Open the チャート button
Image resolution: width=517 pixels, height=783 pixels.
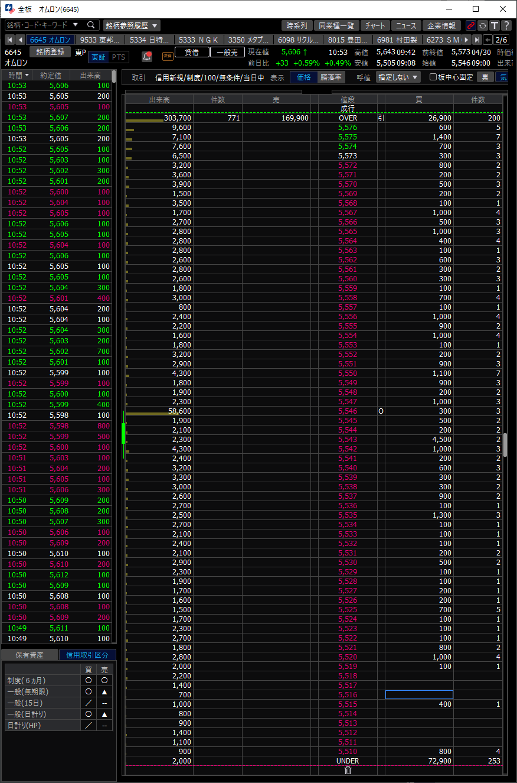click(x=375, y=25)
